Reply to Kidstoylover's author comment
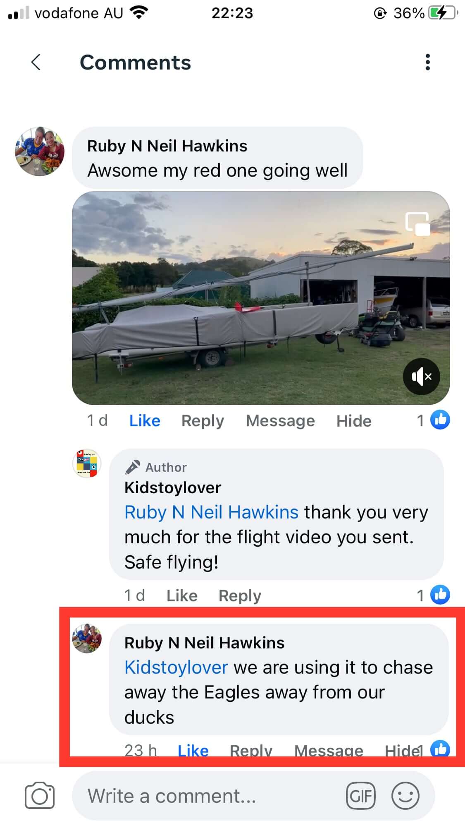Screen dimensions: 465x828 tap(240, 595)
